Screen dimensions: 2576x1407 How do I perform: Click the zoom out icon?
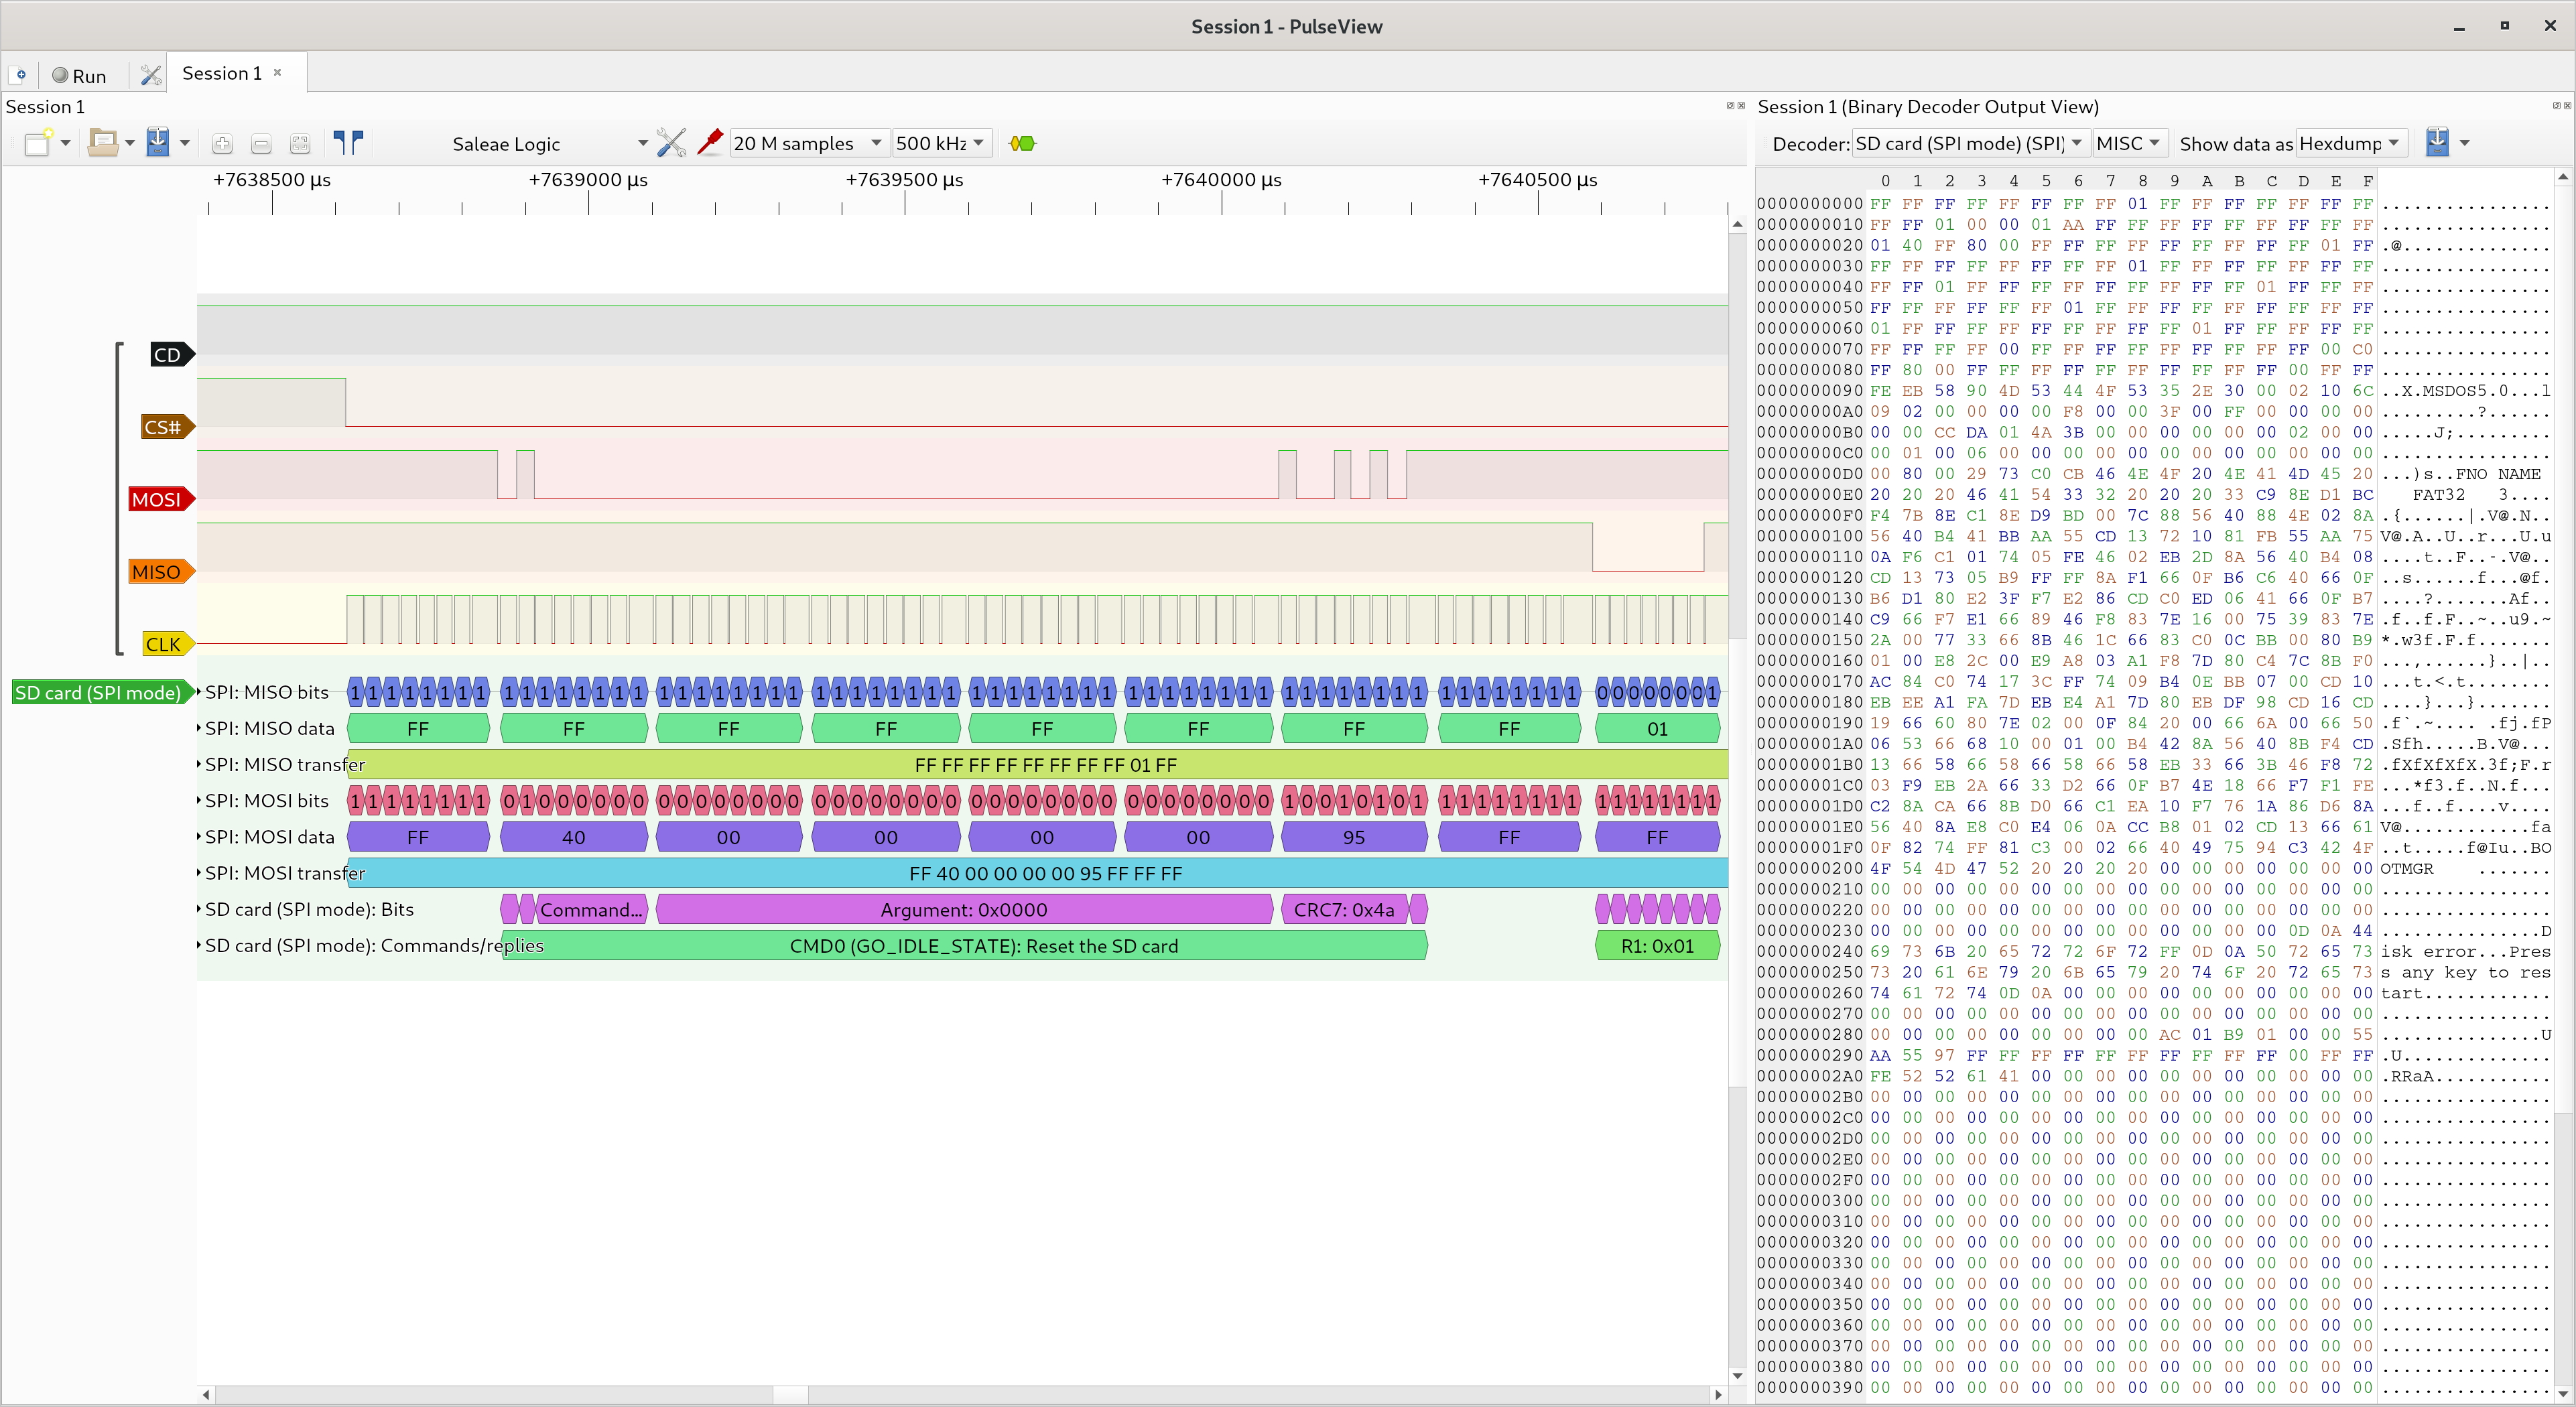[261, 144]
